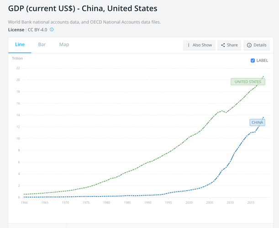Click the last China data point

coord(263,117)
